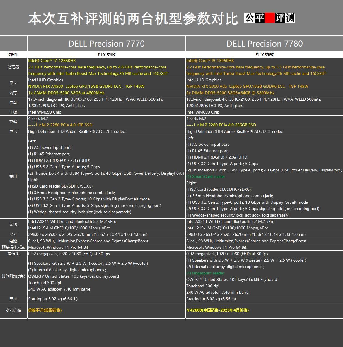Click the 显卡 row label
This screenshot has height=347, width=343.
point(13,83)
